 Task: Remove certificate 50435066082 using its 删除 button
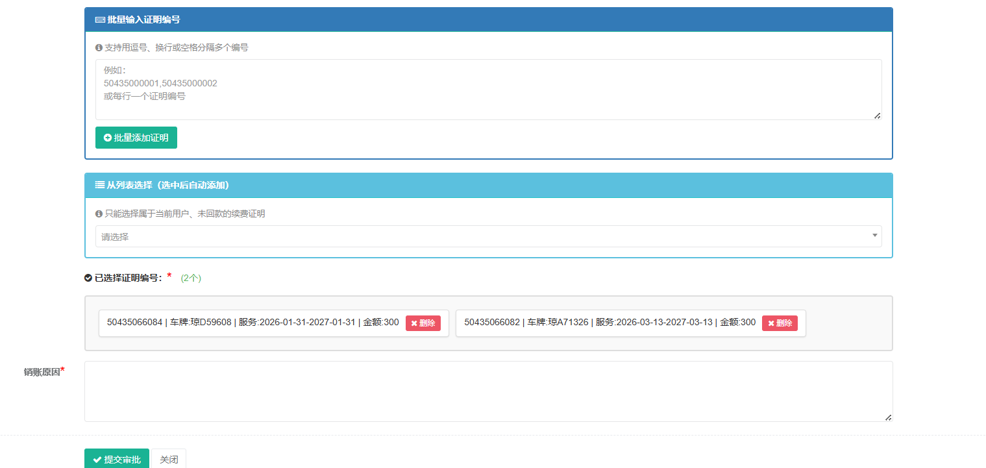779,323
